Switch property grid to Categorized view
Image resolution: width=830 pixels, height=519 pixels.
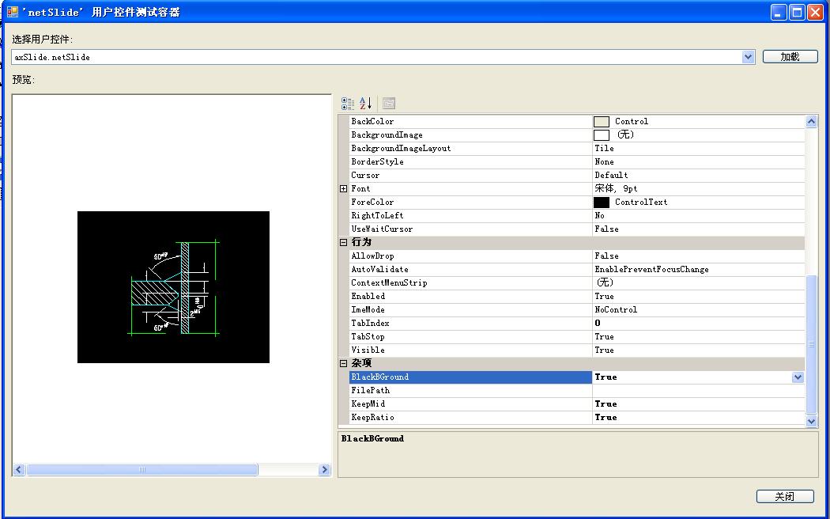pyautogui.click(x=348, y=104)
